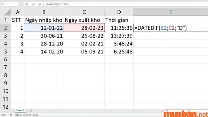Cancel the formula entry with X icon
Screen dimensions: 208x117
27,4
